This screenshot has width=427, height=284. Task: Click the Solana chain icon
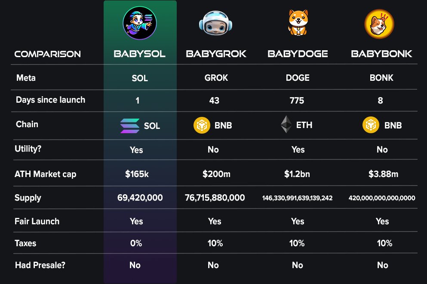130,126
